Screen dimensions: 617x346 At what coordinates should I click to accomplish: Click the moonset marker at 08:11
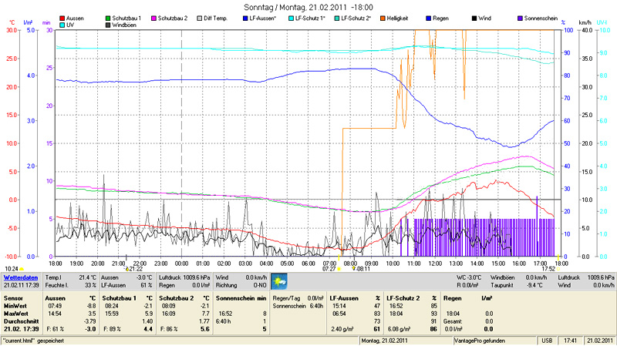pos(359,269)
